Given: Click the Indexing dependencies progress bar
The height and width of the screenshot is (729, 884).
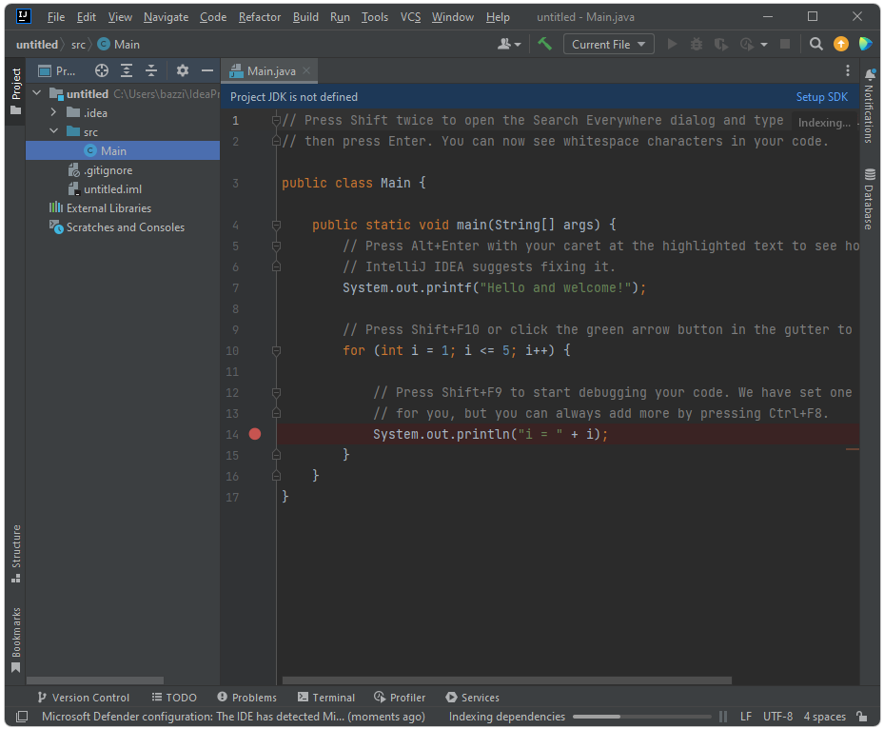Looking at the screenshot, I should (x=641, y=717).
